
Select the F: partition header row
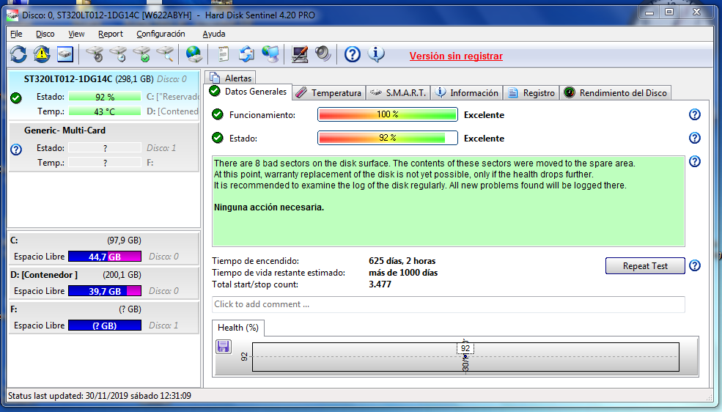(x=104, y=309)
